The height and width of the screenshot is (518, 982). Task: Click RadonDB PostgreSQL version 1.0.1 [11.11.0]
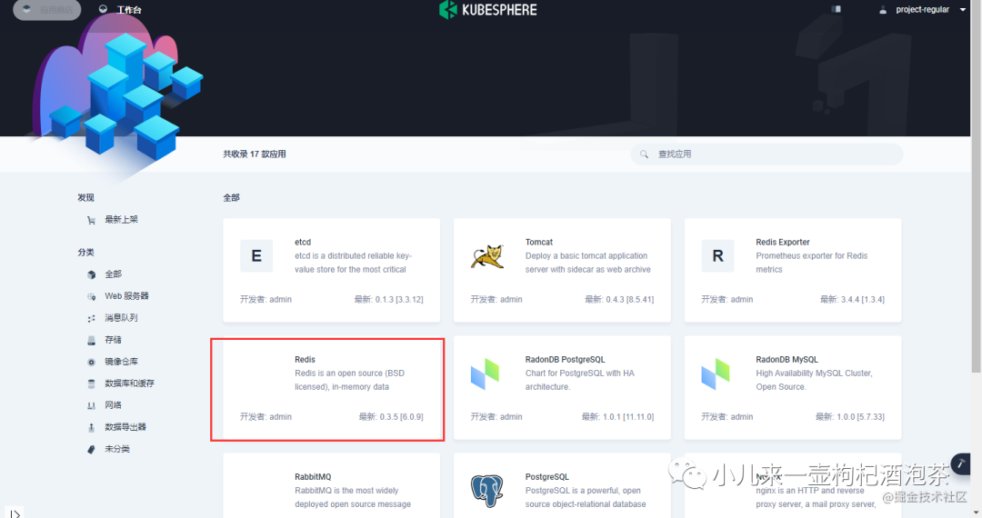pyautogui.click(x=617, y=416)
